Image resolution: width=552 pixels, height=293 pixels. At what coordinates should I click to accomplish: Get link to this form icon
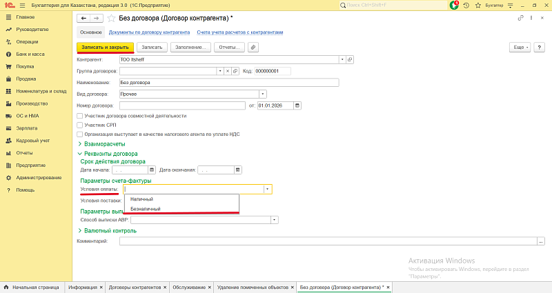coord(520,18)
